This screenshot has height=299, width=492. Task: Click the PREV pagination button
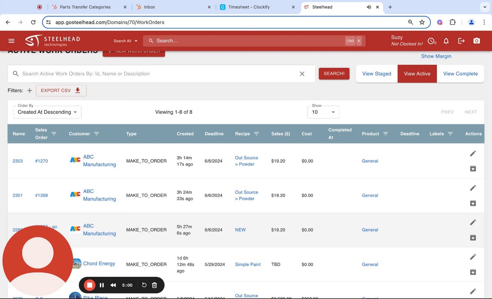(447, 112)
